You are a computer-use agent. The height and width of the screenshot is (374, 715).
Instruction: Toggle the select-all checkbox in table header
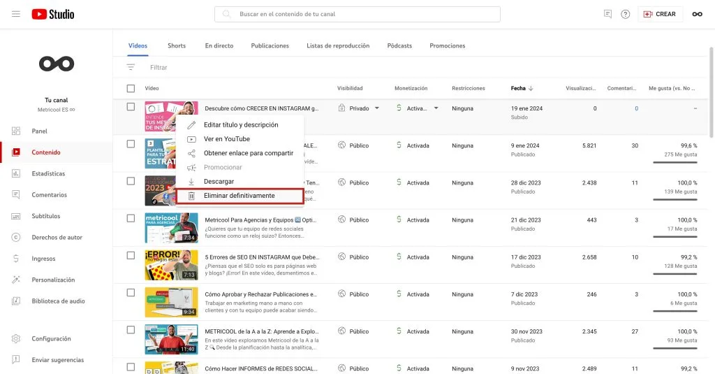coord(131,88)
